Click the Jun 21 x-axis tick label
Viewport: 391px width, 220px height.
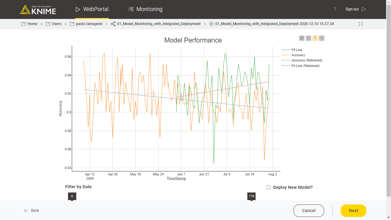click(204, 174)
